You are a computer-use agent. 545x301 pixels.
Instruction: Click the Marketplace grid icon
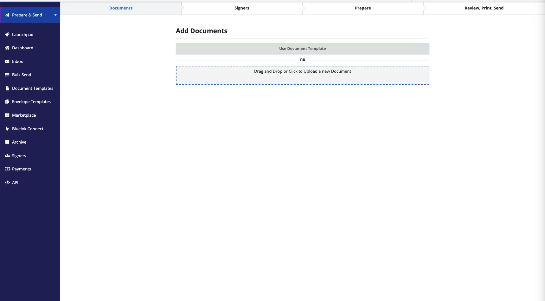click(x=7, y=115)
